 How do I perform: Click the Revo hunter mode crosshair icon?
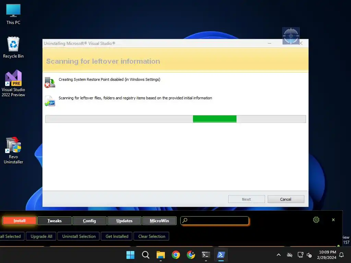coord(291,36)
